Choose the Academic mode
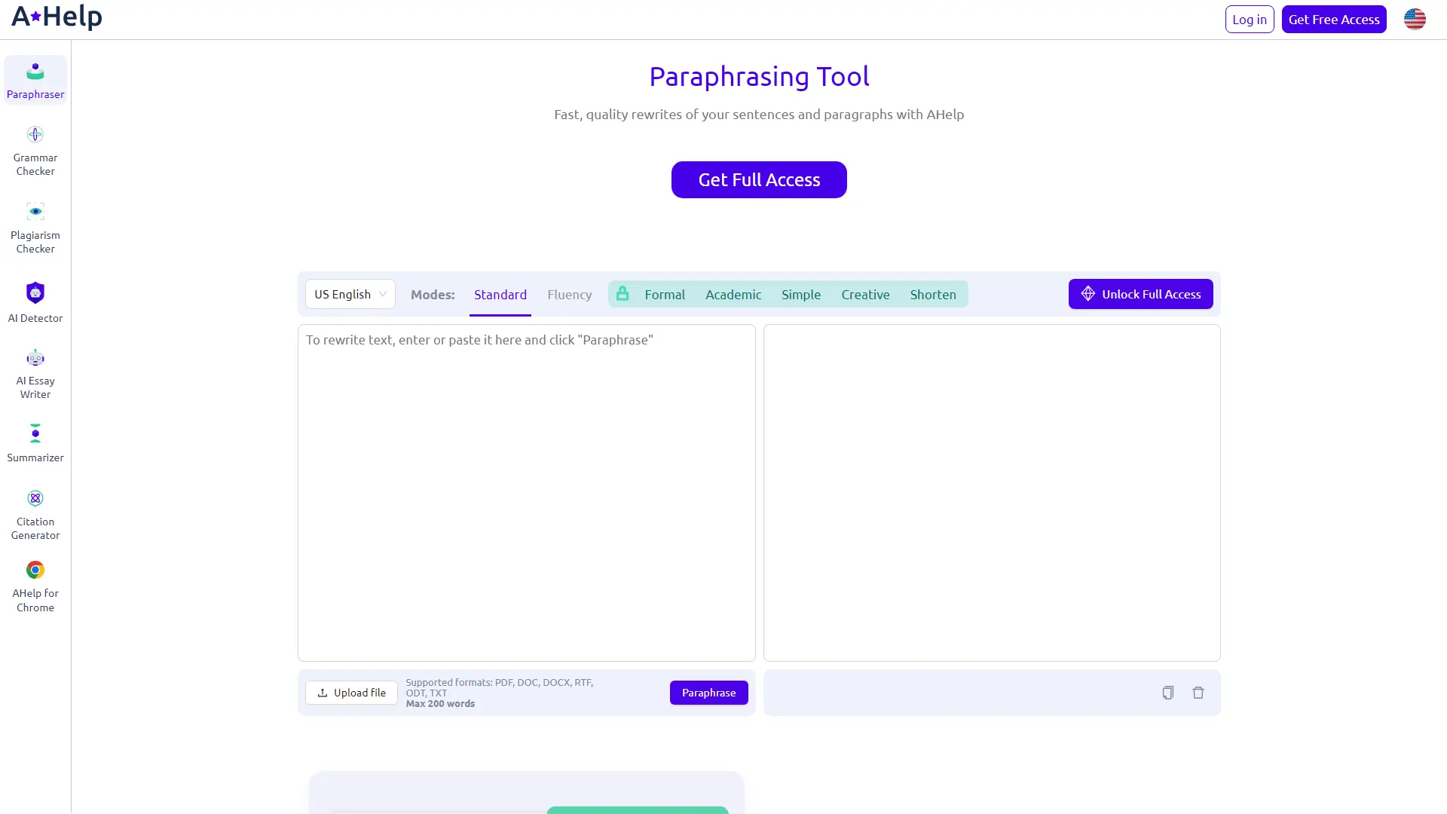Screen dimensions: 1447x814 click(x=733, y=295)
